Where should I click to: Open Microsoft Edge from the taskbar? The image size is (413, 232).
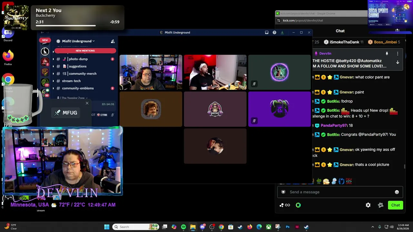pyautogui.click(x=259, y=227)
